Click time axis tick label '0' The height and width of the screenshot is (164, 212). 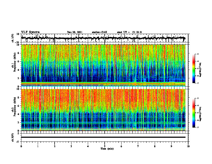click(21, 146)
